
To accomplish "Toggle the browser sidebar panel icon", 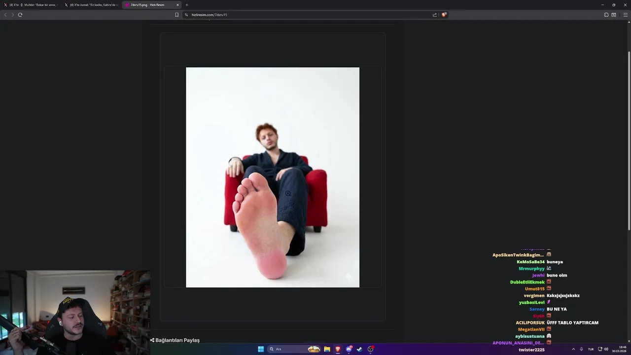I will [x=614, y=15].
